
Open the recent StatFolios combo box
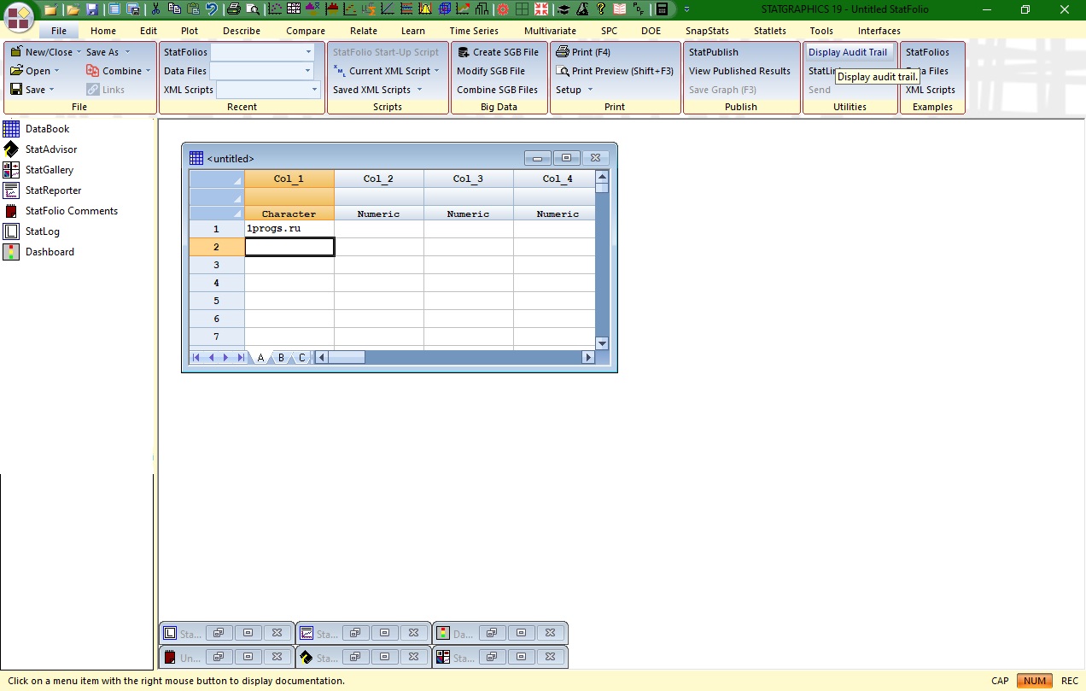[262, 52]
